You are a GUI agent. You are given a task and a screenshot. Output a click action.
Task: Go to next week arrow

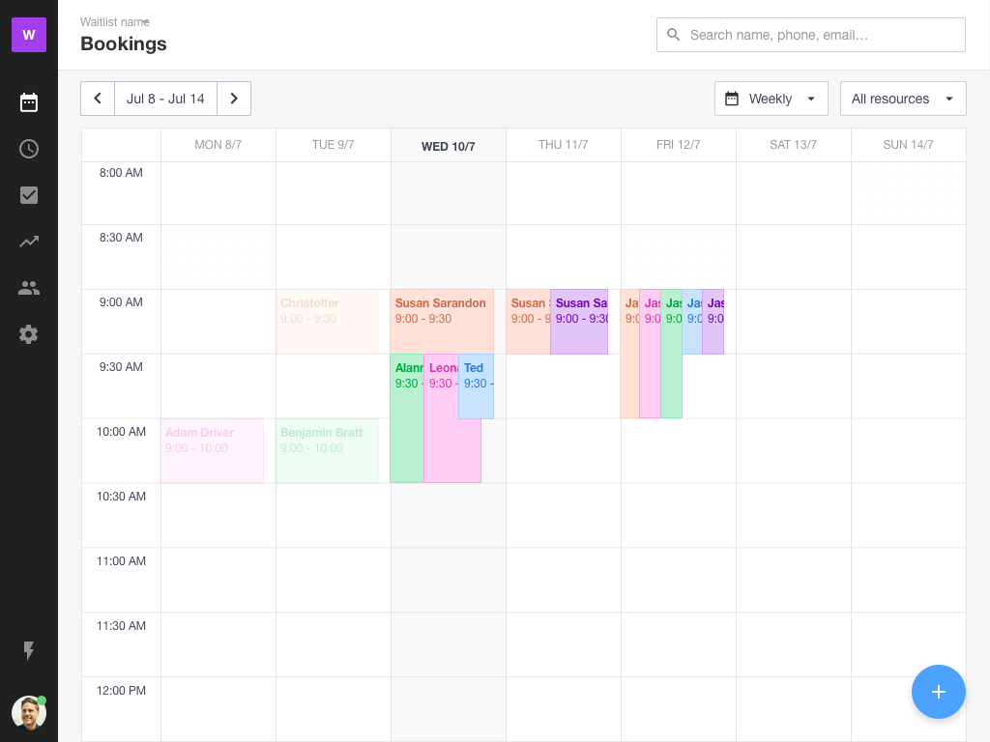point(234,99)
